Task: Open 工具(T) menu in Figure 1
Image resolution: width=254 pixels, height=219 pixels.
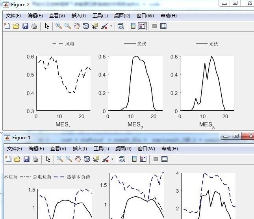Action: 101,149
